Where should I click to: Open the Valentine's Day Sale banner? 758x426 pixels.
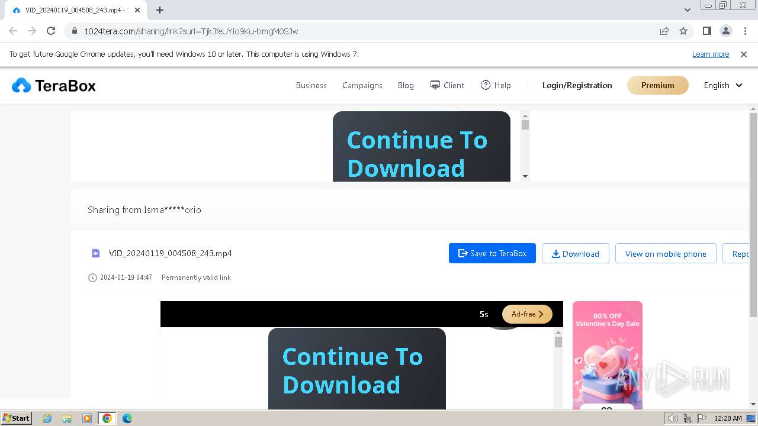[x=607, y=355]
